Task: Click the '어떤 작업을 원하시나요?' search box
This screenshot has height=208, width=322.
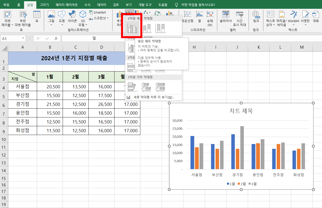Action: tap(198, 5)
